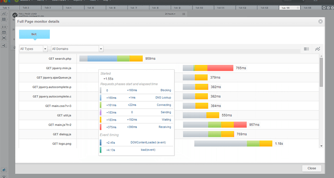
Task: Open the 24 hours time range dropdown
Action: (170, 14)
